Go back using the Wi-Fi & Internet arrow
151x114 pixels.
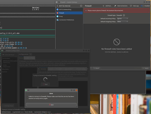57,6
